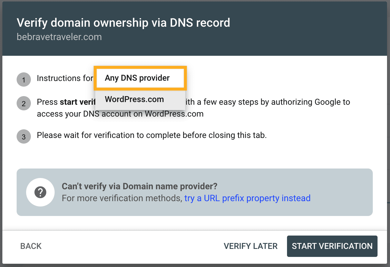
Task: Choose WordPress.com as DNS provider
Action: point(134,99)
